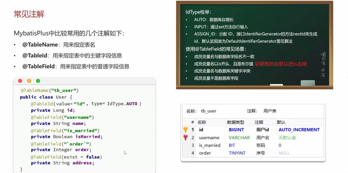Click the BIGINT data type cell
Viewport: 348px width, 173px height.
(236, 130)
